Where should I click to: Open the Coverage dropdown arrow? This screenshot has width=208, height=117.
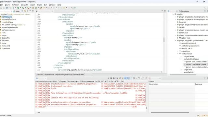click(x=25, y=8)
